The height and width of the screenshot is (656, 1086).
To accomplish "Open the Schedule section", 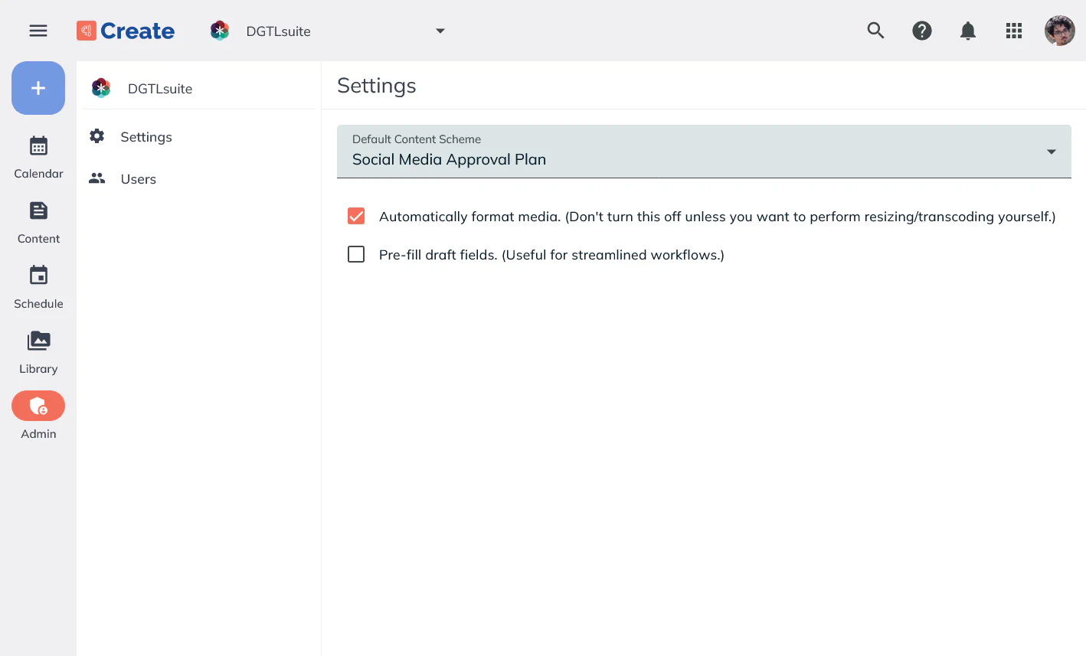I will pos(38,287).
